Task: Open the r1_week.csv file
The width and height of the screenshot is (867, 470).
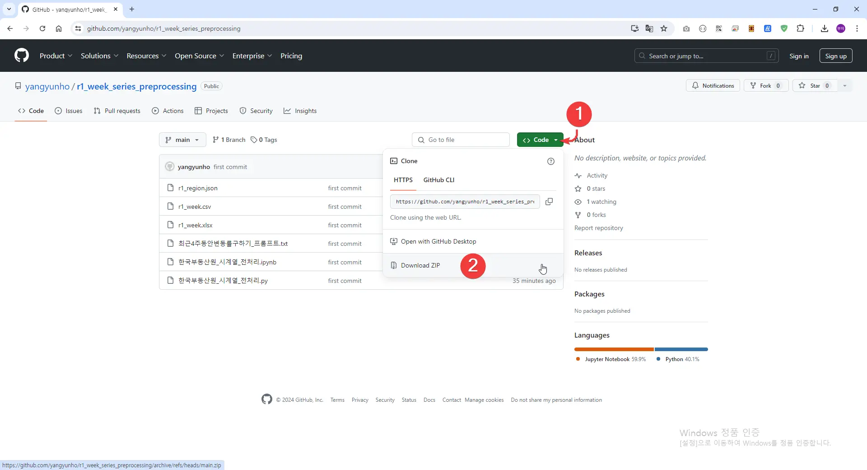Action: coord(195,207)
